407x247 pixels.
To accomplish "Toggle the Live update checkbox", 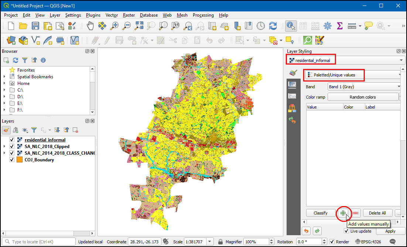I will [346, 231].
